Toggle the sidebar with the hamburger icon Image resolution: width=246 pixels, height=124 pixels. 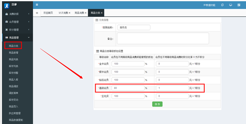(37, 5)
